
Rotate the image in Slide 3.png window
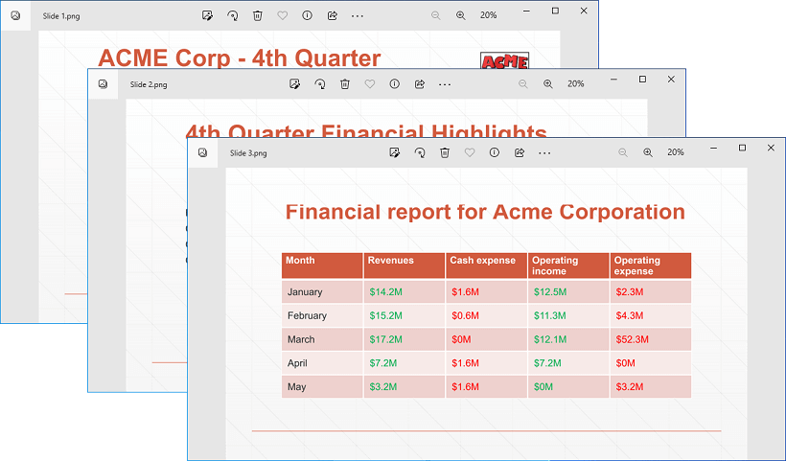pos(420,152)
